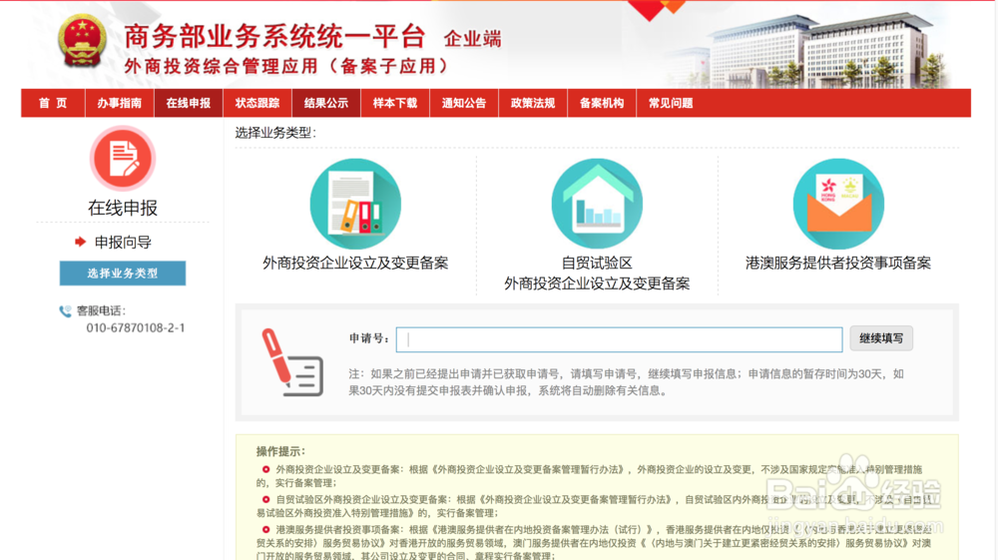998x560 pixels.
Task: Click the 自贸试验区 label text
Action: 597,263
